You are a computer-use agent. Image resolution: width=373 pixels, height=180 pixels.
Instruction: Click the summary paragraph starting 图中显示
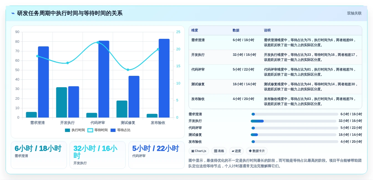click(x=275, y=163)
